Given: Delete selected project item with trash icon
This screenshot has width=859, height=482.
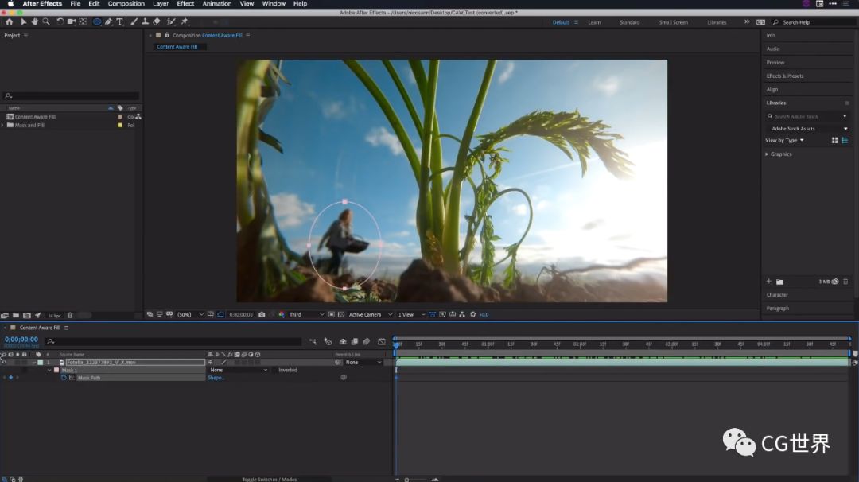Looking at the screenshot, I should coord(70,316).
